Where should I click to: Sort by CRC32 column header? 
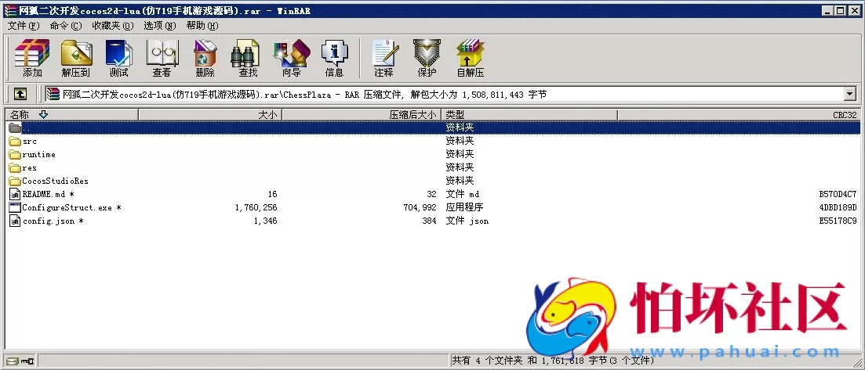[x=740, y=114]
